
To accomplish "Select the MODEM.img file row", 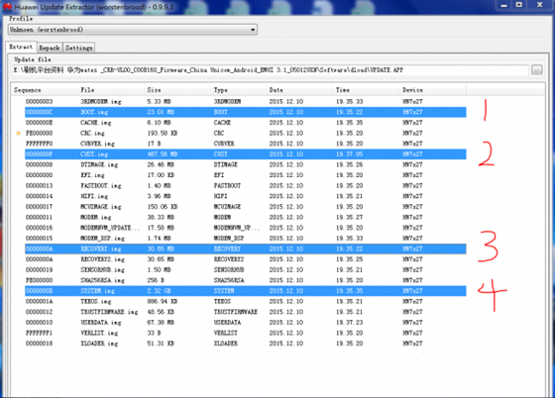I will pos(246,217).
